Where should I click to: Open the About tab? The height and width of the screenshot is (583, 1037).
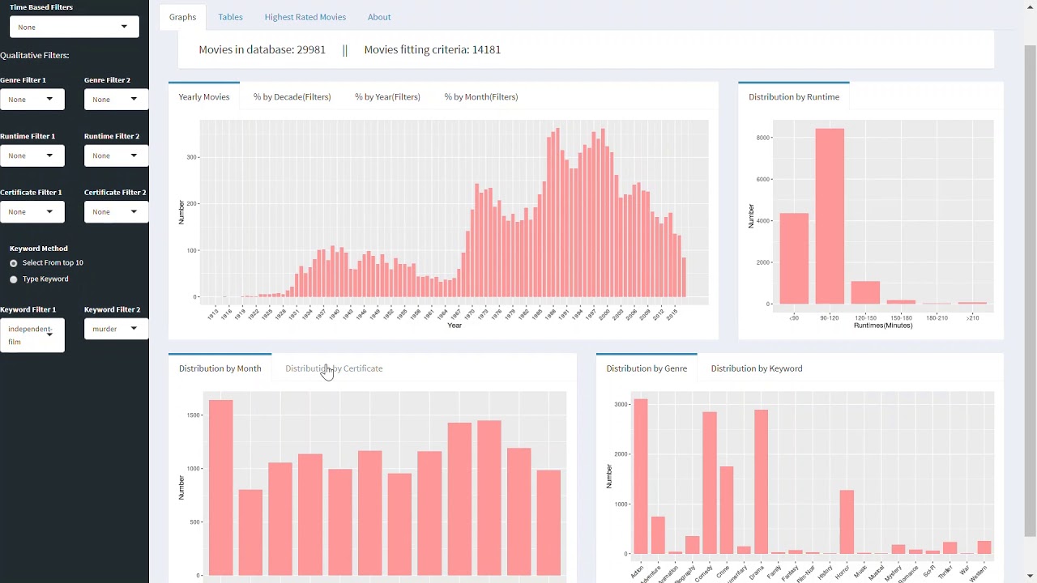[379, 17]
